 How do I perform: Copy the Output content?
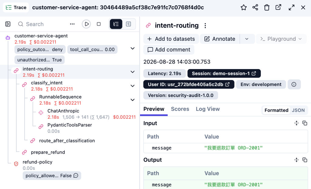pos(305,160)
